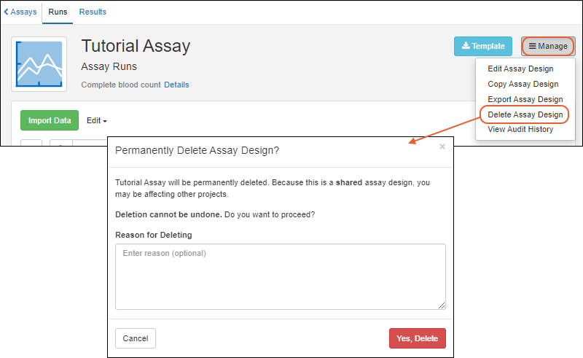The height and width of the screenshot is (358, 583).
Task: Open the Results tab
Action: pos(93,12)
